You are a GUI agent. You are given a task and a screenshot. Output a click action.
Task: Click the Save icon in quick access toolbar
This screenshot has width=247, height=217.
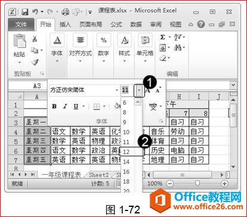25,12
